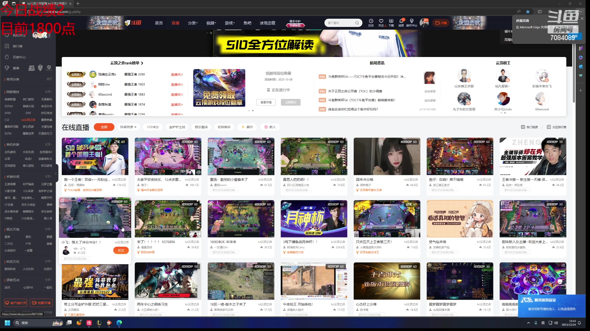Viewport: 590px width, 331px height.
Task: Favorite this page with the star icon
Action: [x=528, y=12]
